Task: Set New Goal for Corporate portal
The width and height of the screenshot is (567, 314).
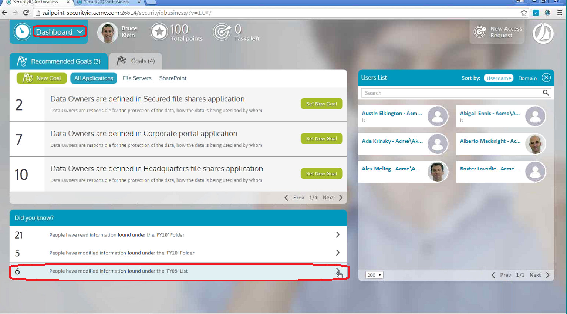Action: 321,139
